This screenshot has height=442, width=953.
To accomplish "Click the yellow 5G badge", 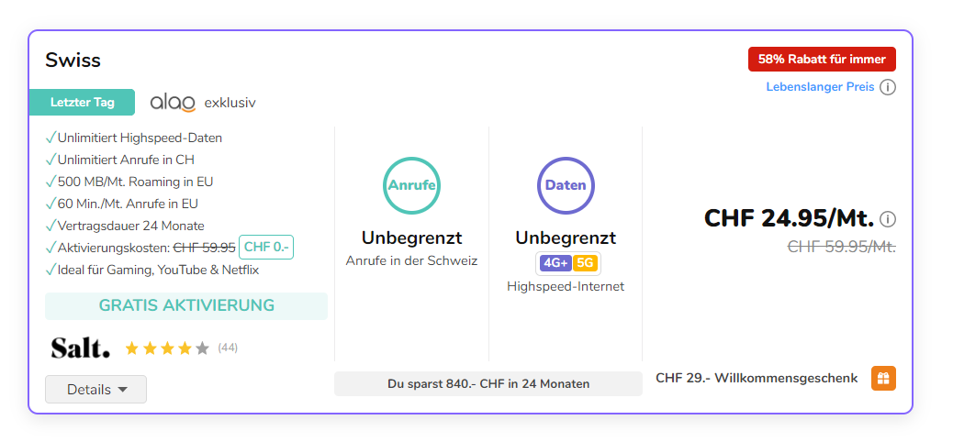I will coord(586,264).
